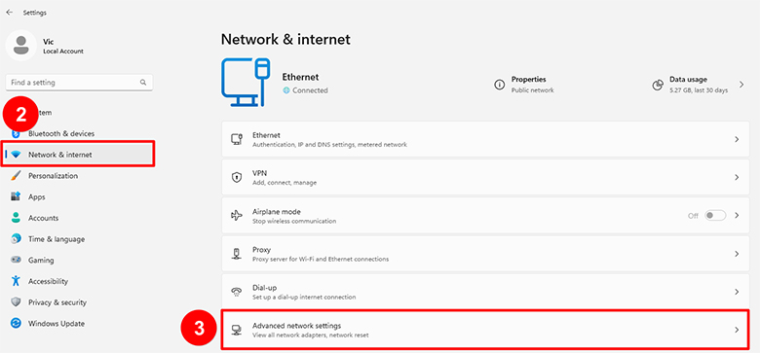Click the back arrow icon in Settings
Screen dimensions: 760x353
pyautogui.click(x=9, y=13)
